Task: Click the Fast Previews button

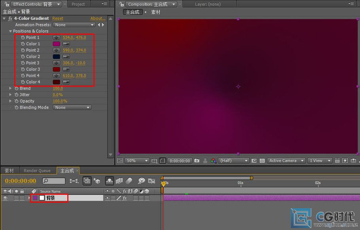Action: coord(345,161)
